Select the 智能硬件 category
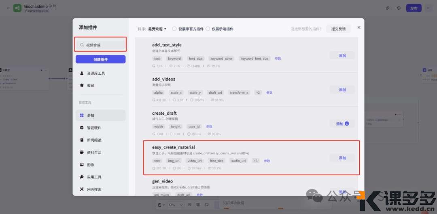The image size is (437, 214). pyautogui.click(x=100, y=128)
